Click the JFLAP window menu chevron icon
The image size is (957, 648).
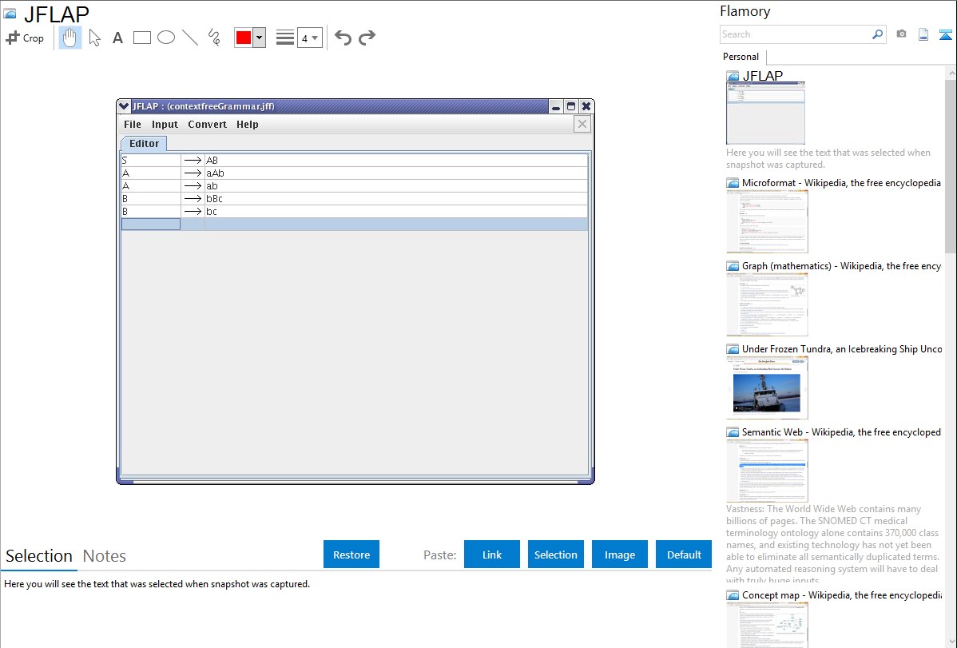pyautogui.click(x=124, y=106)
